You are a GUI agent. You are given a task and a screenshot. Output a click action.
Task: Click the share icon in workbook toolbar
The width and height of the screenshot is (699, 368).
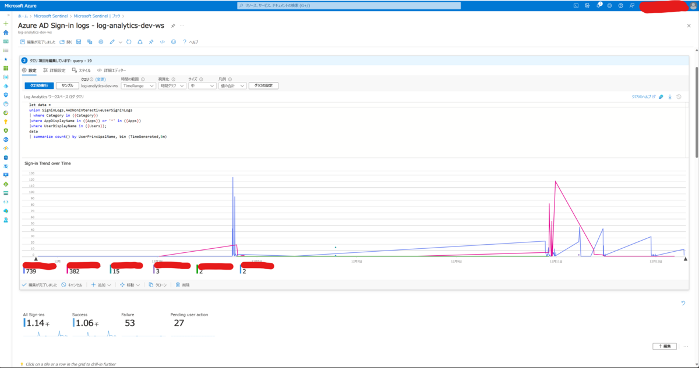(x=140, y=42)
